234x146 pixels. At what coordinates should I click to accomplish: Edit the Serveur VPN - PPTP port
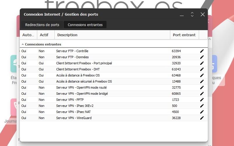(x=202, y=100)
